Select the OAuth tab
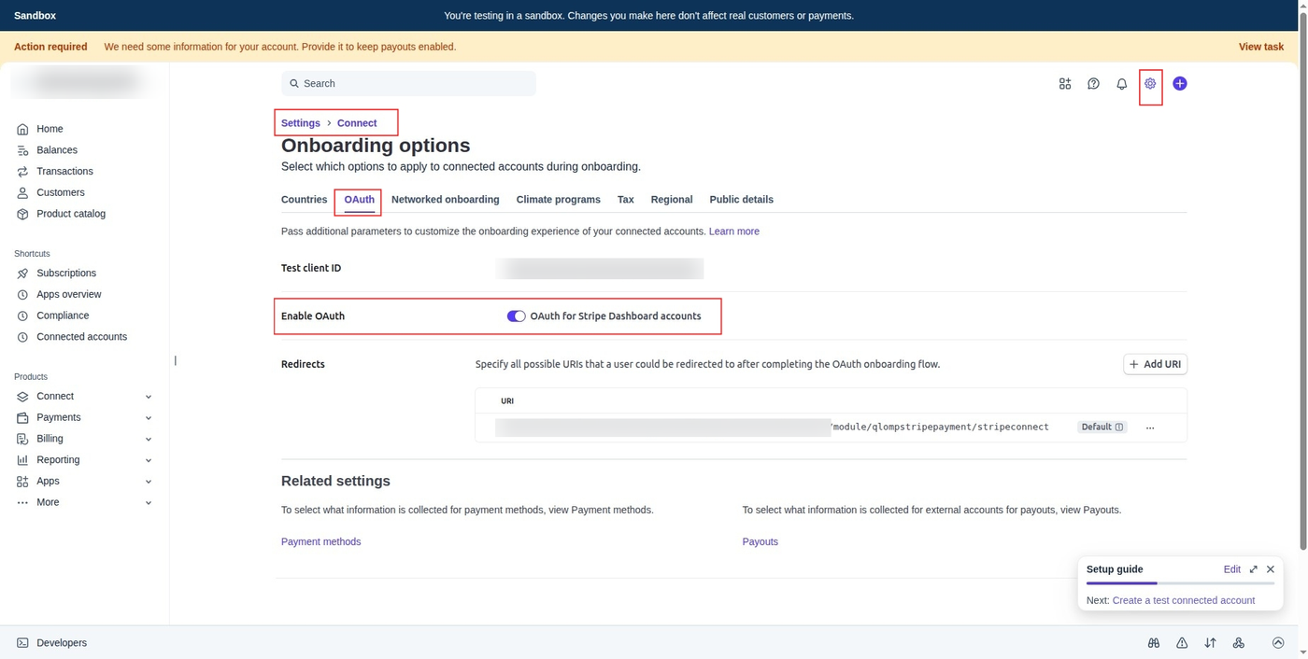This screenshot has height=659, width=1308. (x=360, y=200)
